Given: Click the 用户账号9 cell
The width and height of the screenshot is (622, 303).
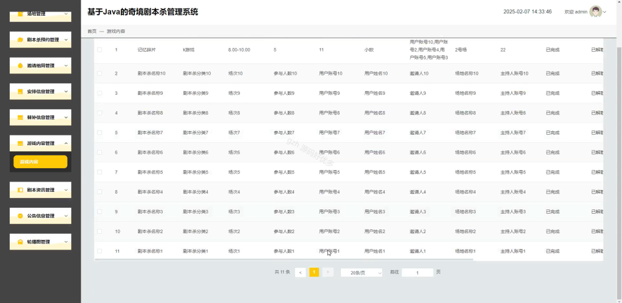Looking at the screenshot, I should (329, 93).
